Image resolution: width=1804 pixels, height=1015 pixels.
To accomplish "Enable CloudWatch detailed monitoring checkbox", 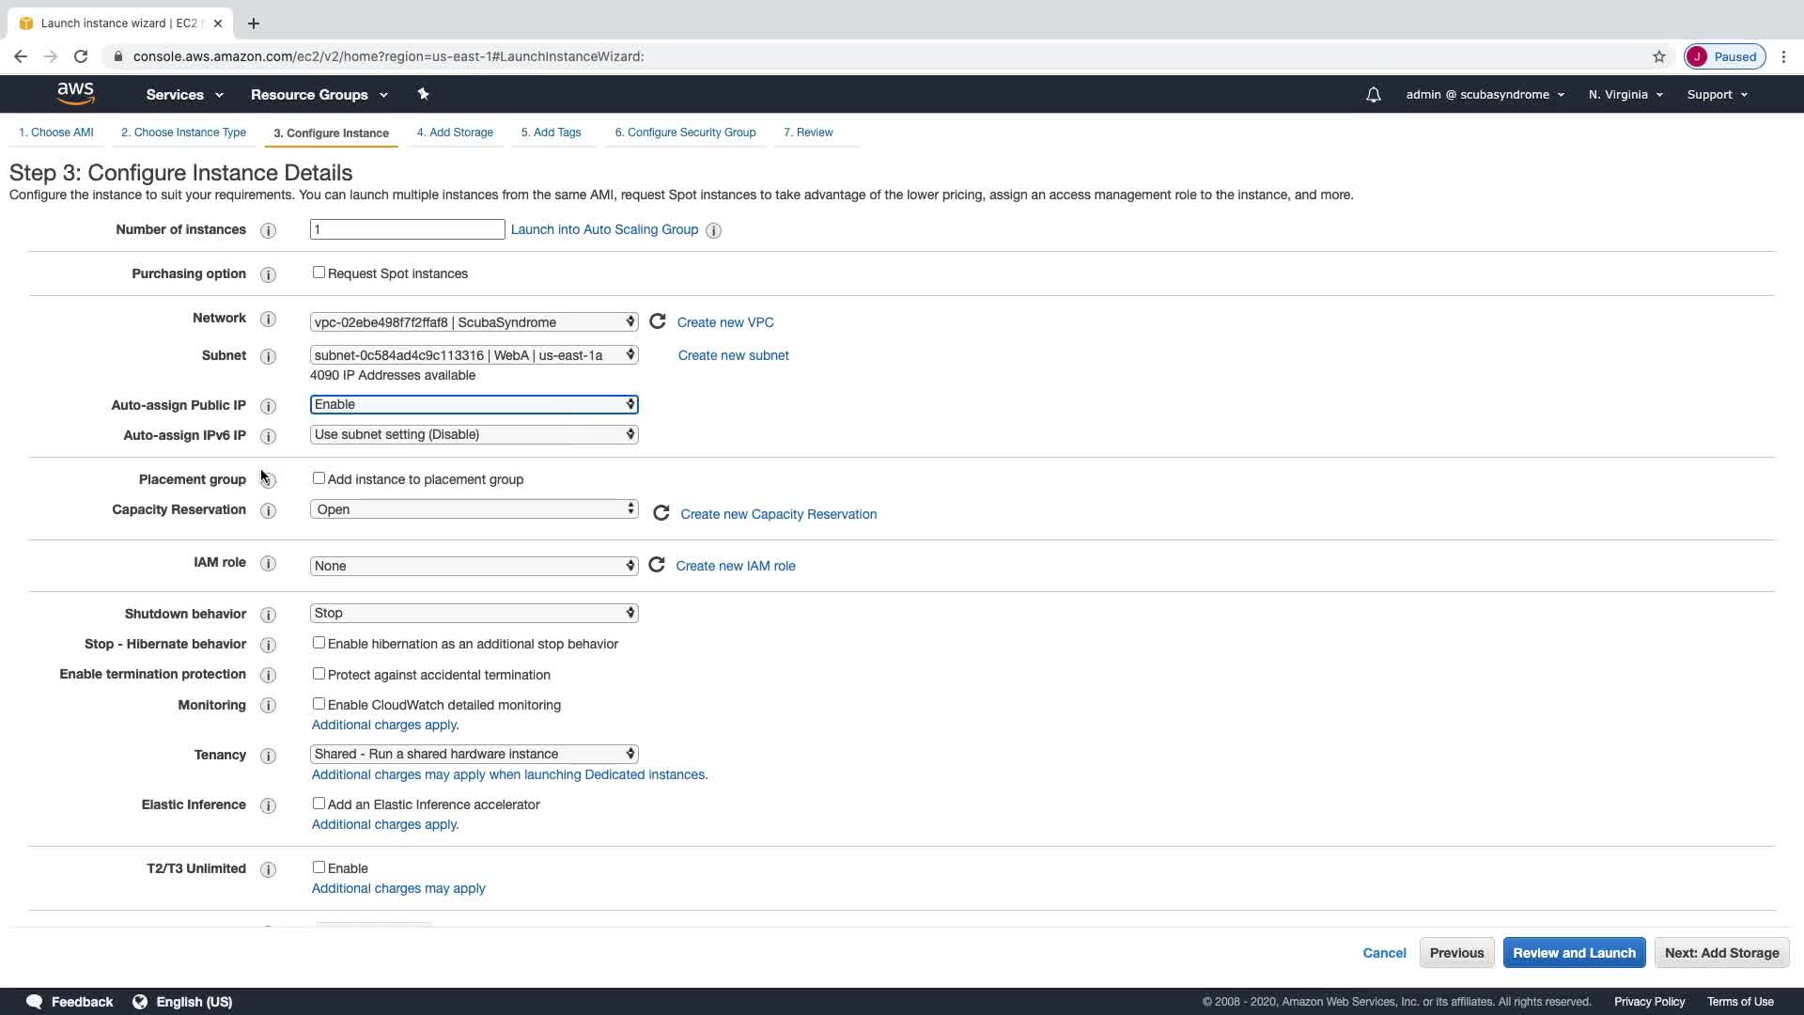I will tap(319, 704).
